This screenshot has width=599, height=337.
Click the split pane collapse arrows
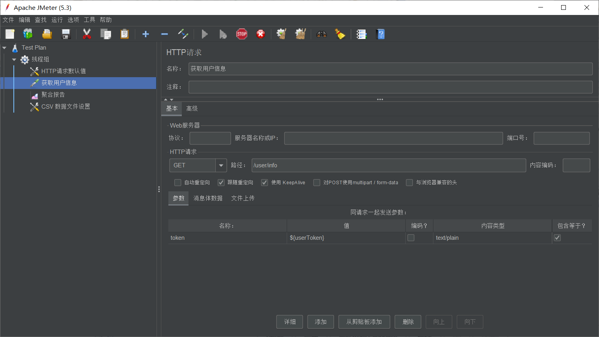point(168,100)
